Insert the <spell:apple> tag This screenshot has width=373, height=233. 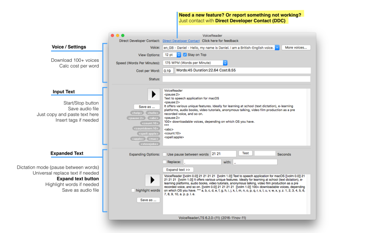149,134
